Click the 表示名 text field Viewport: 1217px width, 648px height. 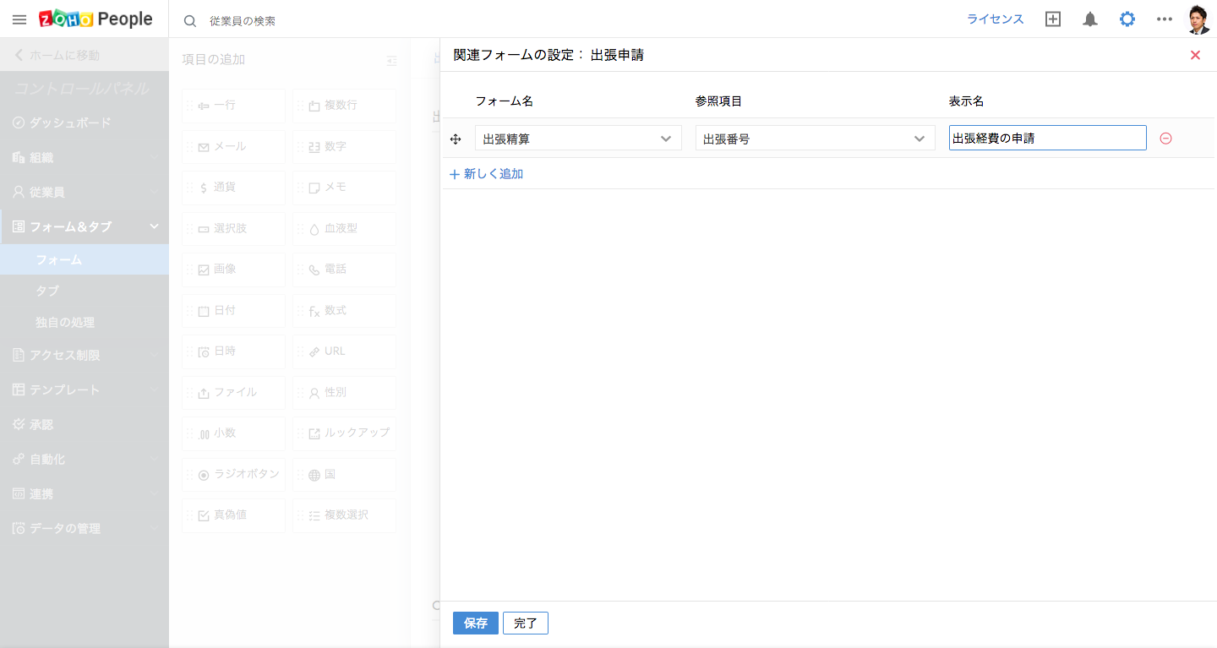pos(1047,139)
